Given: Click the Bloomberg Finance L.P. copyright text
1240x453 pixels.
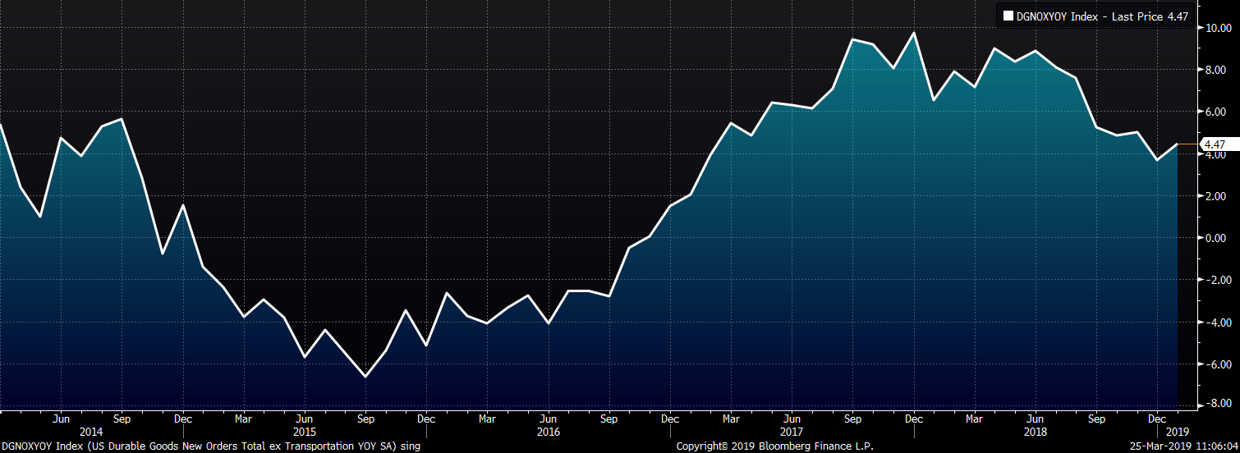Looking at the screenshot, I should pyautogui.click(x=774, y=446).
